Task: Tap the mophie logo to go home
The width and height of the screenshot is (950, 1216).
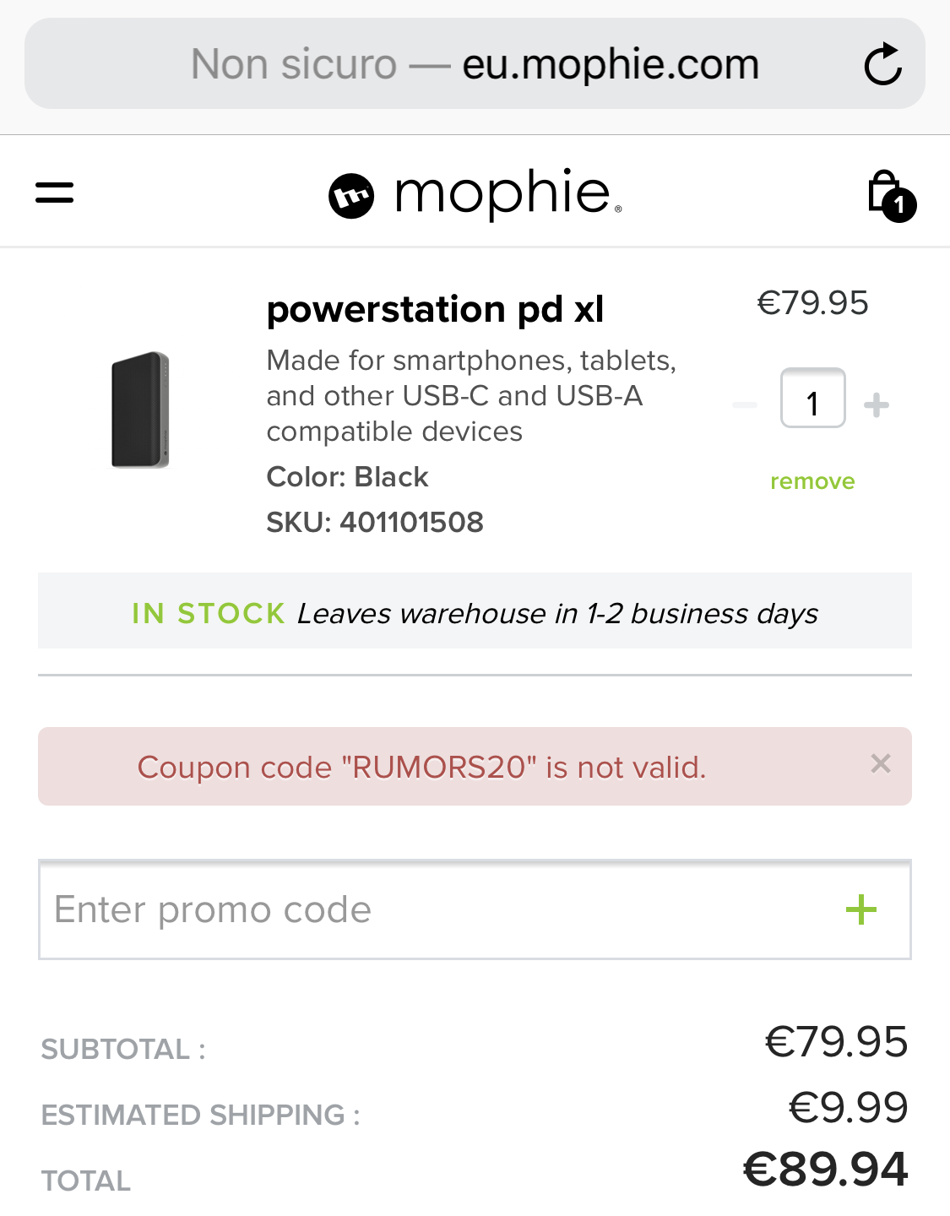Action: (475, 194)
